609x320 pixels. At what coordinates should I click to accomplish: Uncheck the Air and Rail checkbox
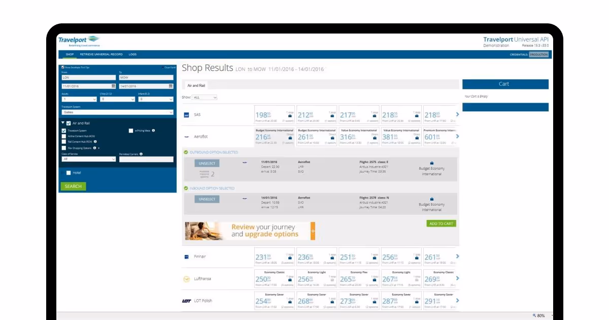pos(69,123)
